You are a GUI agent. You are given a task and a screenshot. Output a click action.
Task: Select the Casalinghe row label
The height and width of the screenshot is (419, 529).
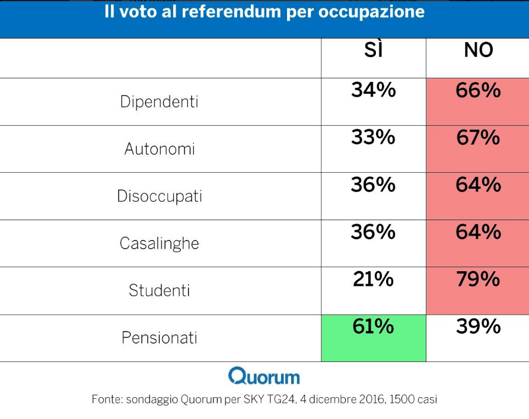[x=160, y=243]
